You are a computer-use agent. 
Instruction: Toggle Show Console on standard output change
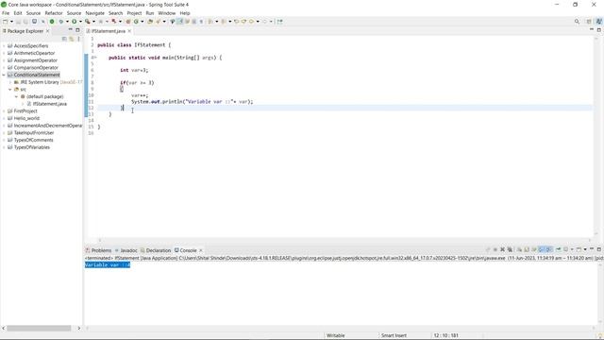(541, 249)
